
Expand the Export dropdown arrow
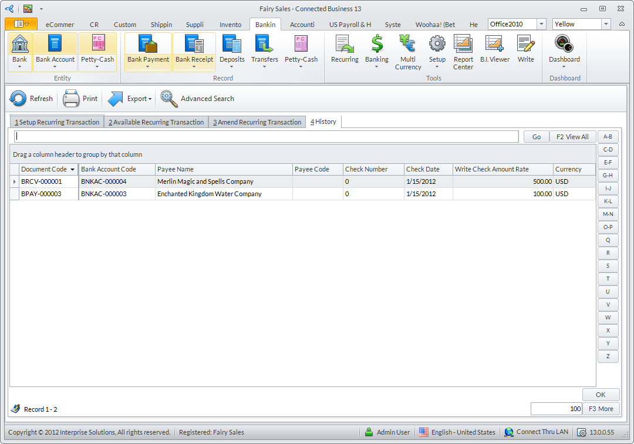(x=150, y=99)
